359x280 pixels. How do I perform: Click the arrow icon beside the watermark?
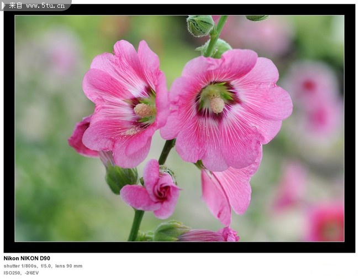click(4, 5)
